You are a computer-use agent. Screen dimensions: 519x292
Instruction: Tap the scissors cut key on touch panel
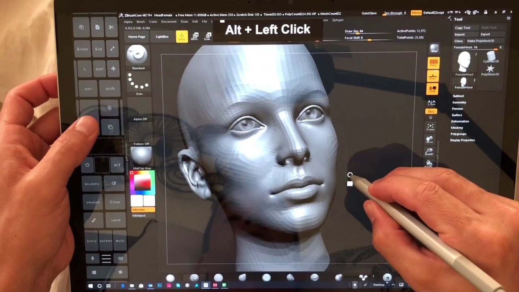click(112, 27)
